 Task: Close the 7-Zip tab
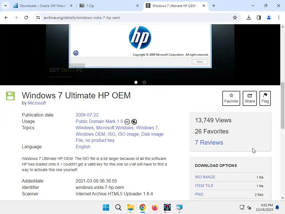(x=137, y=6)
